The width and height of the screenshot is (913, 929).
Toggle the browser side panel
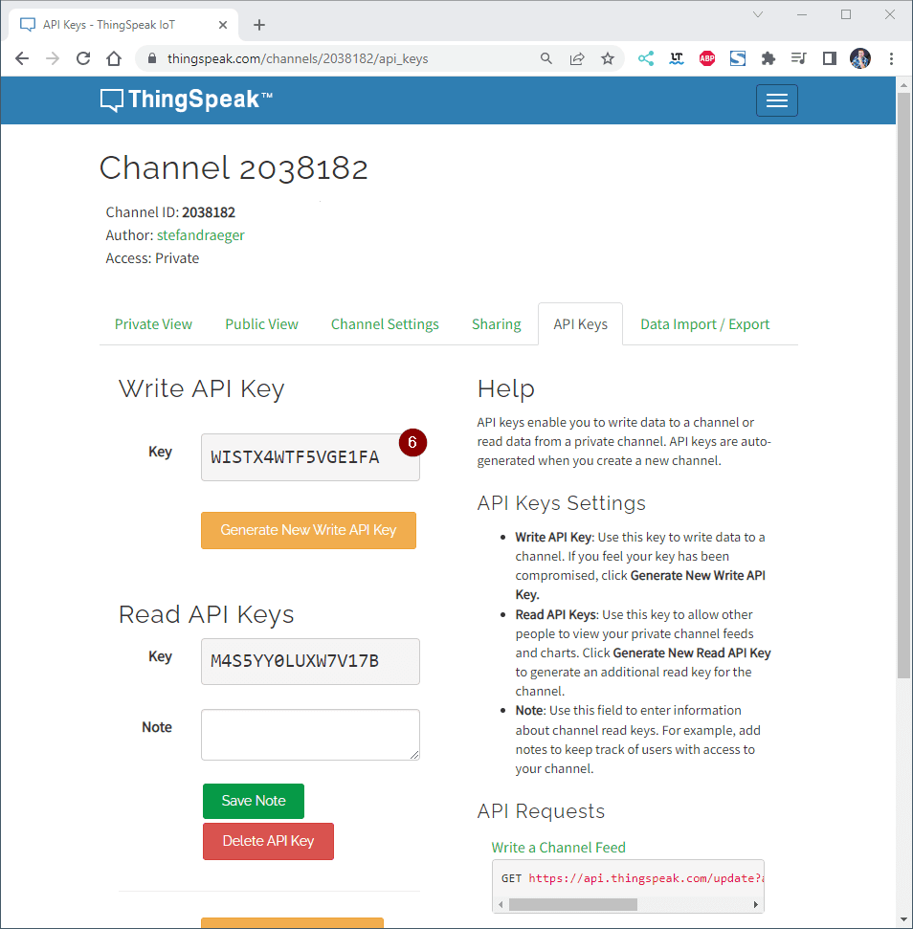pos(830,58)
